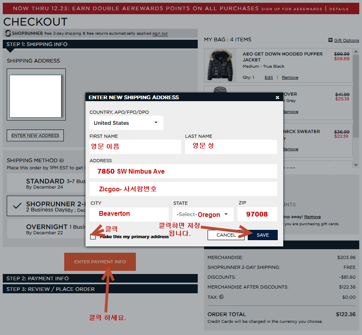Open the Country, APO/FPO/DPO dropdown

[126, 123]
